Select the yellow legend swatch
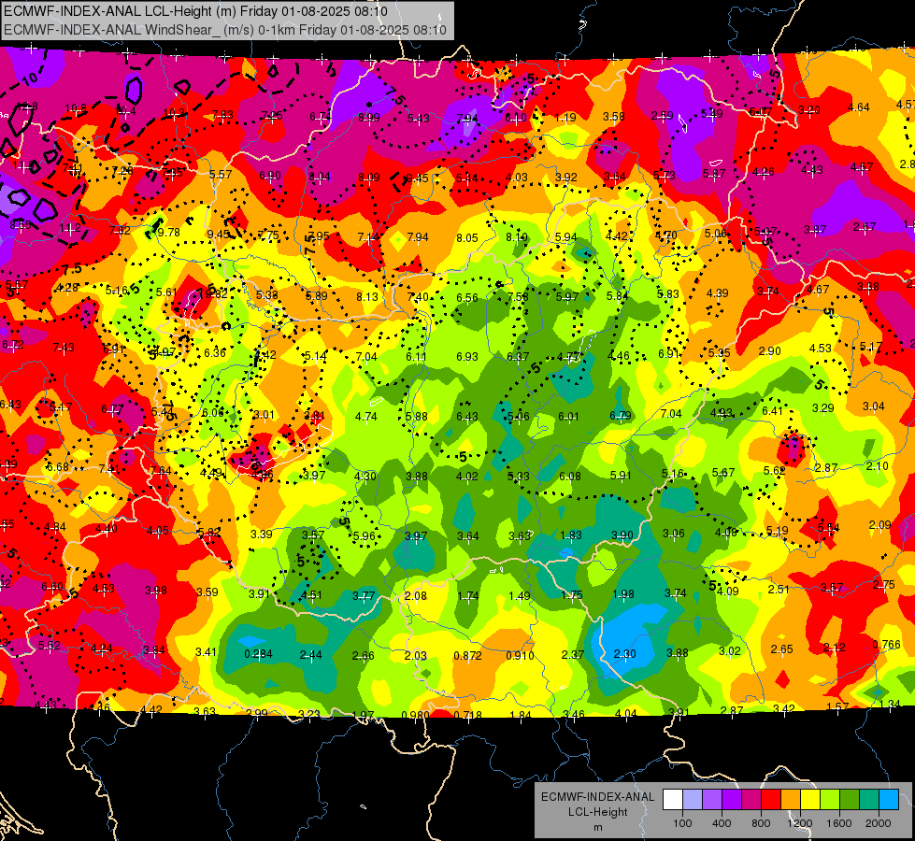 tap(810, 800)
